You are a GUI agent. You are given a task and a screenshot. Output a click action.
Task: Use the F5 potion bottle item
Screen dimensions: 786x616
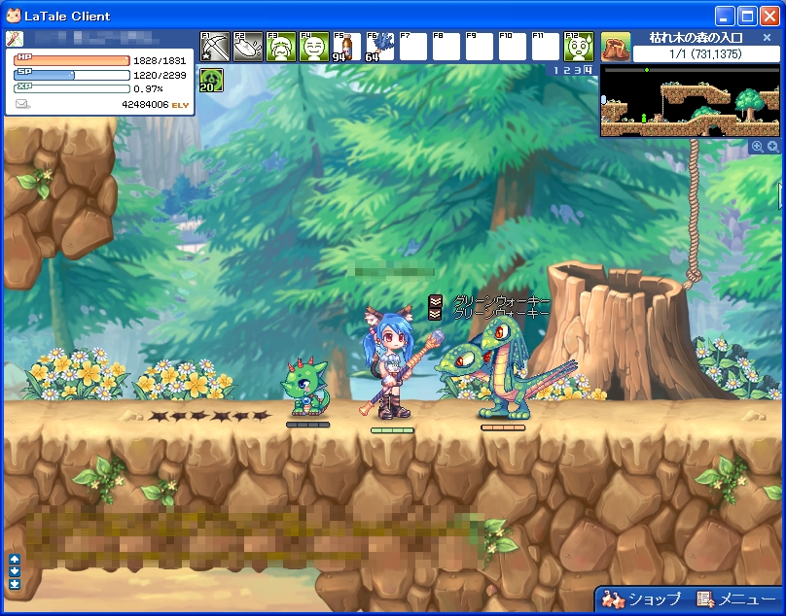346,47
